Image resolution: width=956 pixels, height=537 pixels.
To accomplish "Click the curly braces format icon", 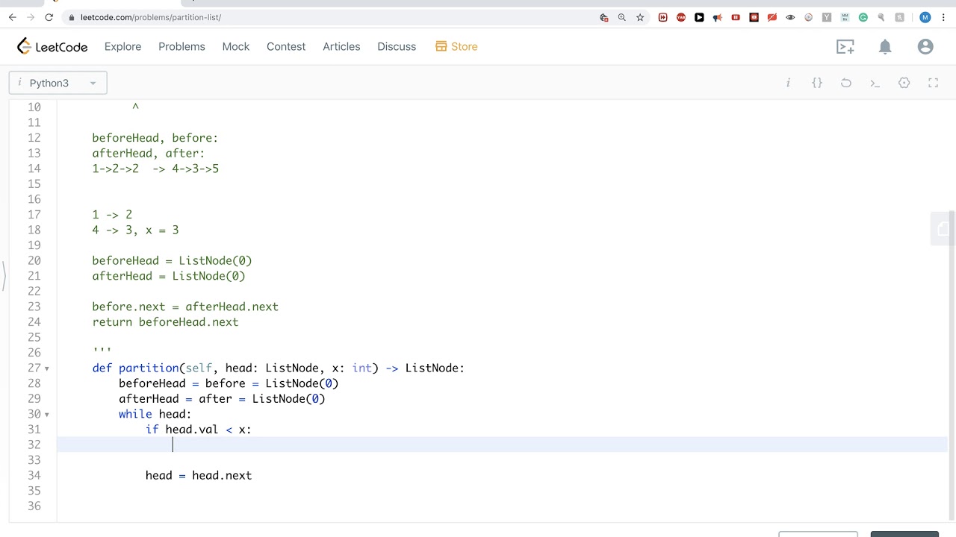I will pyautogui.click(x=817, y=83).
